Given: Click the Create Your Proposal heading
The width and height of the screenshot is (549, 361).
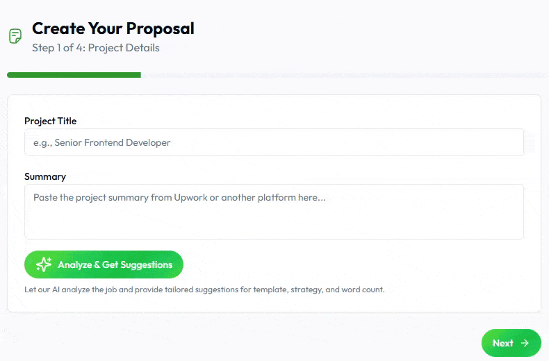Looking at the screenshot, I should pyautogui.click(x=113, y=28).
